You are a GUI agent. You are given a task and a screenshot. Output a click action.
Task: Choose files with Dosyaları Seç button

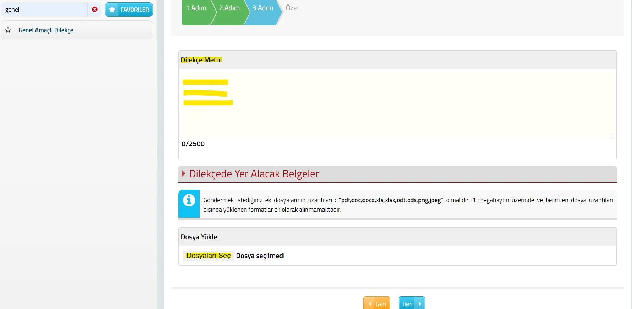pyautogui.click(x=209, y=256)
